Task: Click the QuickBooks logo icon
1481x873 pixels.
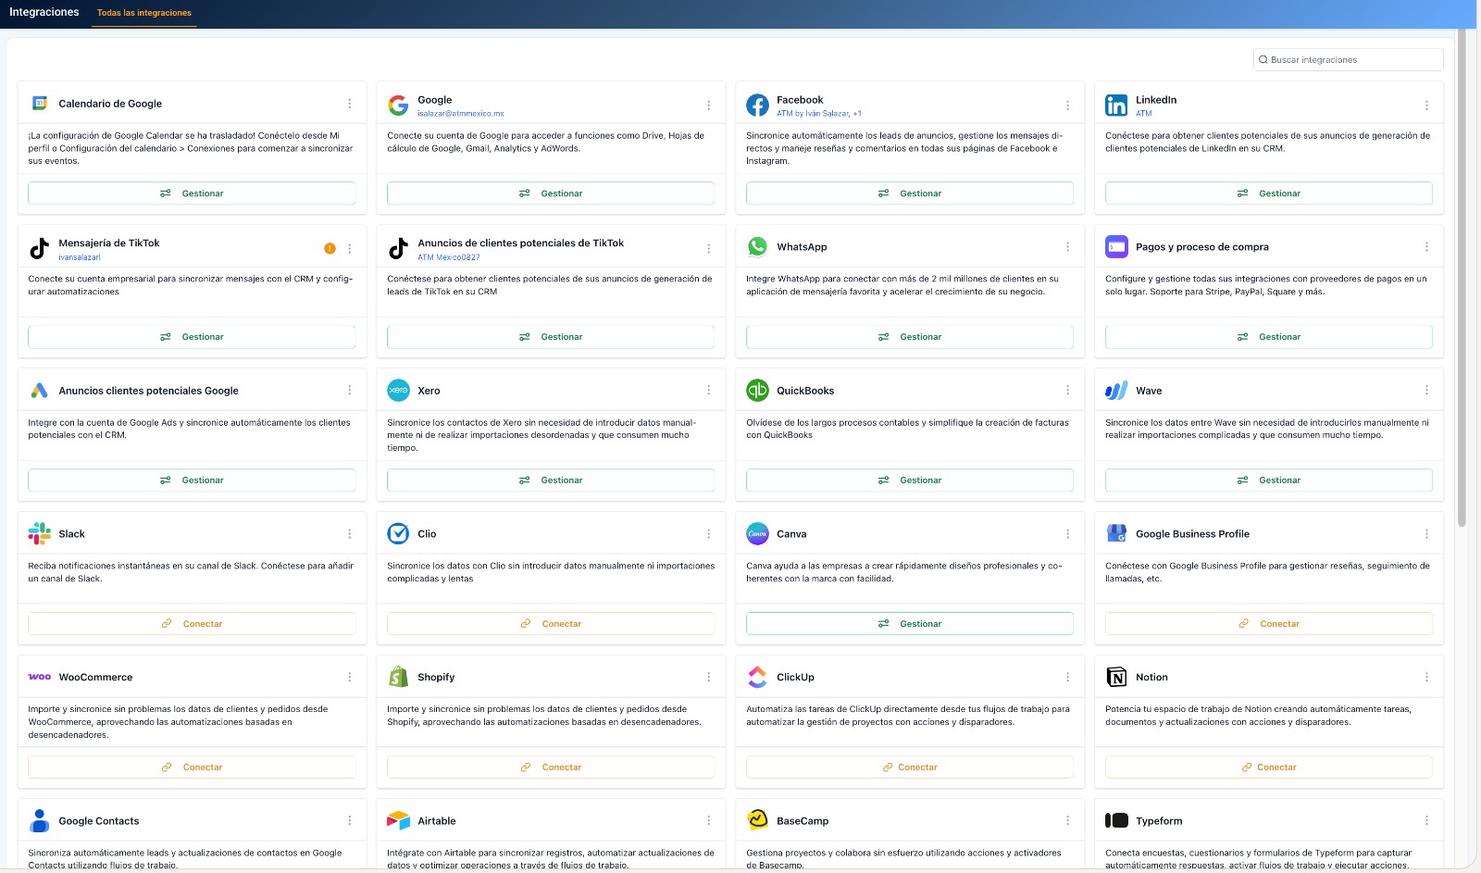Action: [757, 391]
